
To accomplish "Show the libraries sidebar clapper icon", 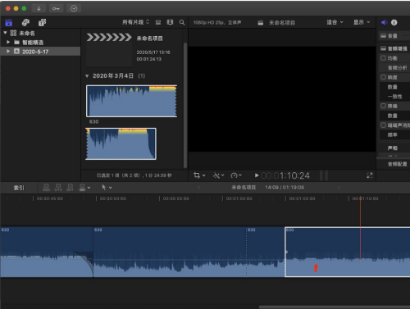I will (9, 22).
